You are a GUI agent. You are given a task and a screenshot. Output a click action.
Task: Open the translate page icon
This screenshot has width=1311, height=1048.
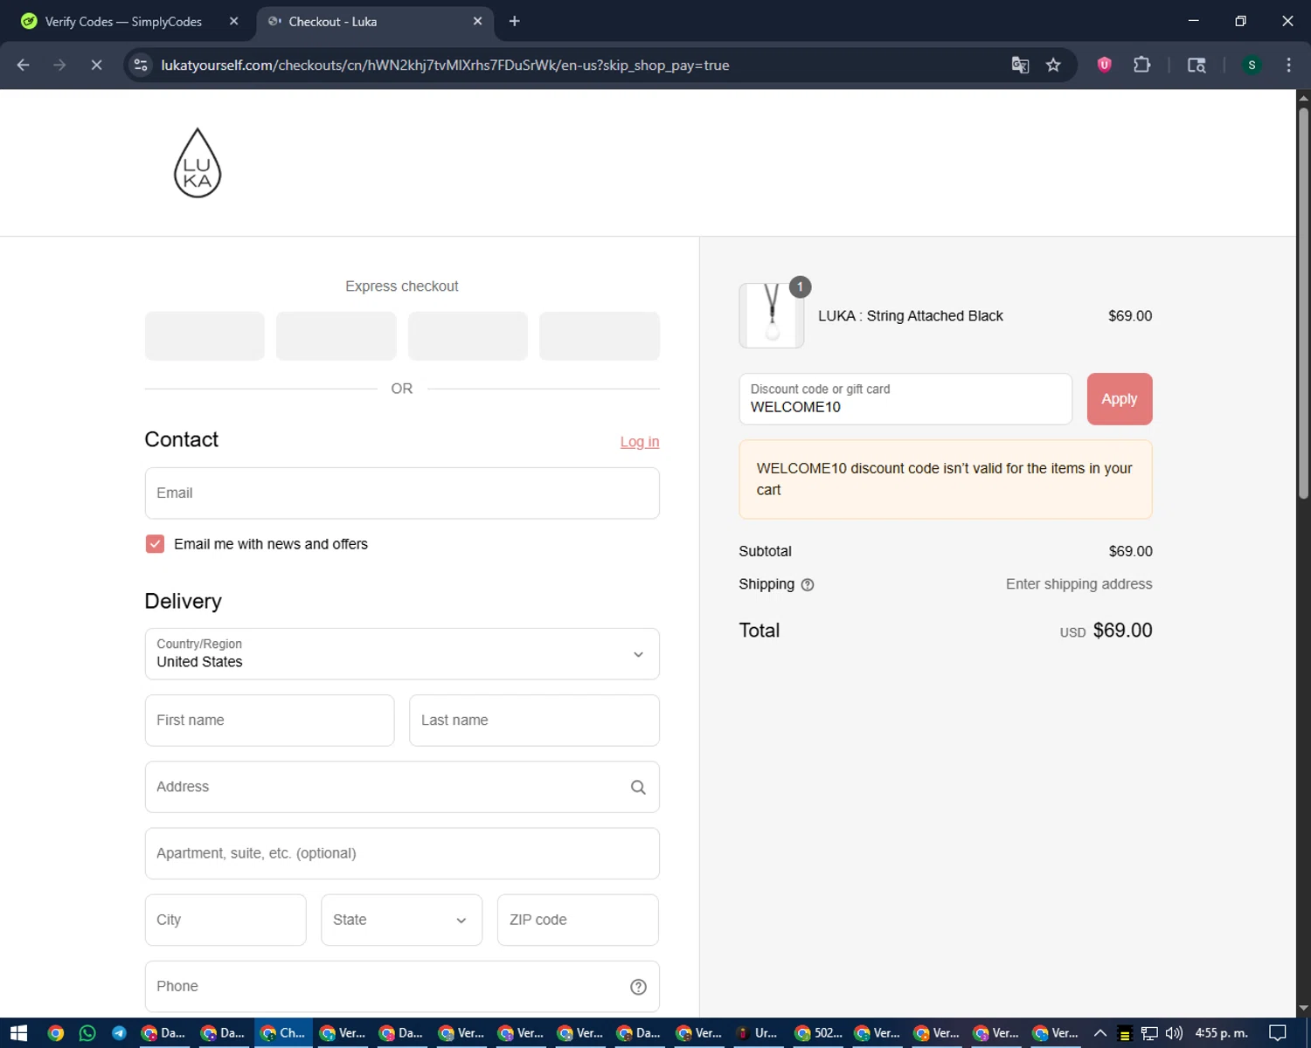[1020, 65]
